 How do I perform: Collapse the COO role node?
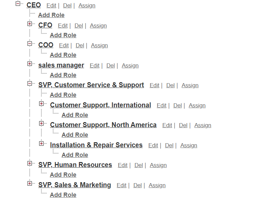30,44
